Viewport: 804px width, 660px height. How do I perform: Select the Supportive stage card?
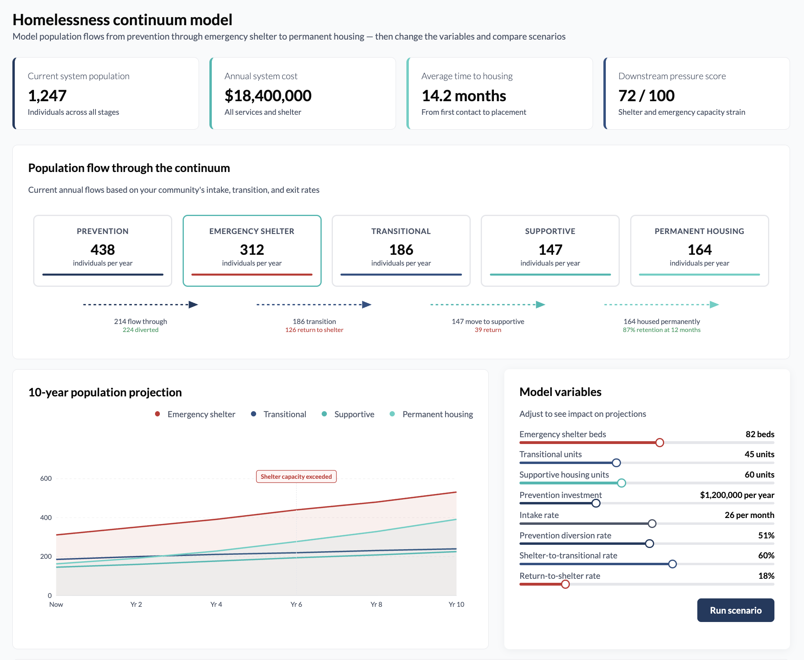[550, 251]
